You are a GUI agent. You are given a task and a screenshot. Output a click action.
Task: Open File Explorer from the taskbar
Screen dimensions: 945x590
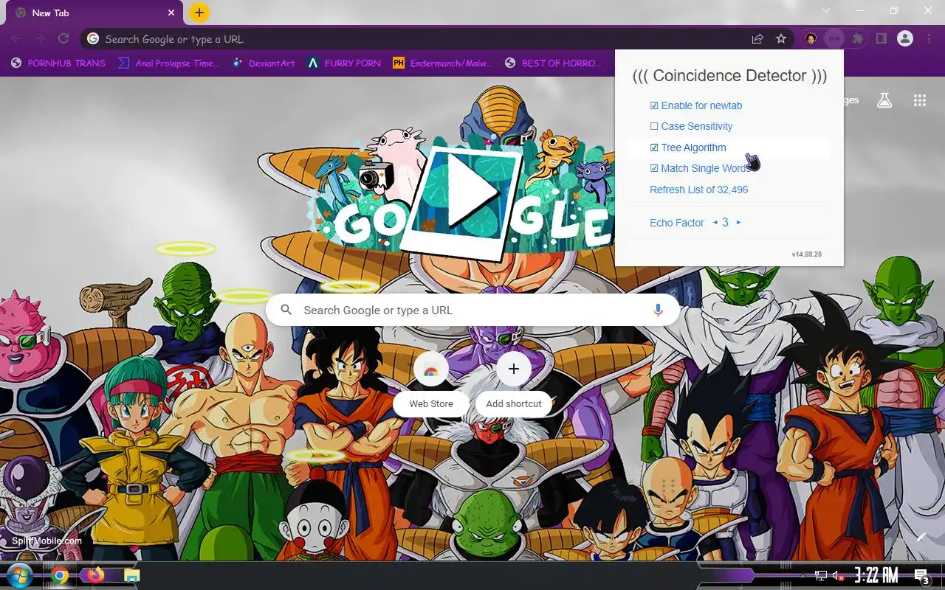[x=131, y=575]
